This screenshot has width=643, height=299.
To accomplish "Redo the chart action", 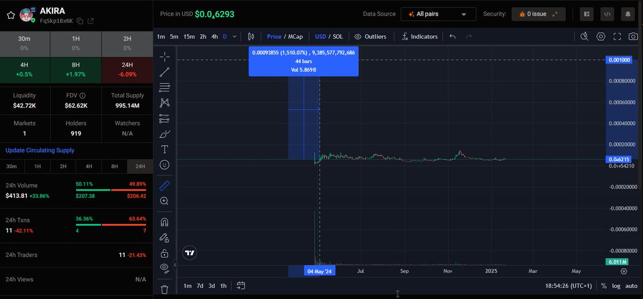I will (x=469, y=36).
